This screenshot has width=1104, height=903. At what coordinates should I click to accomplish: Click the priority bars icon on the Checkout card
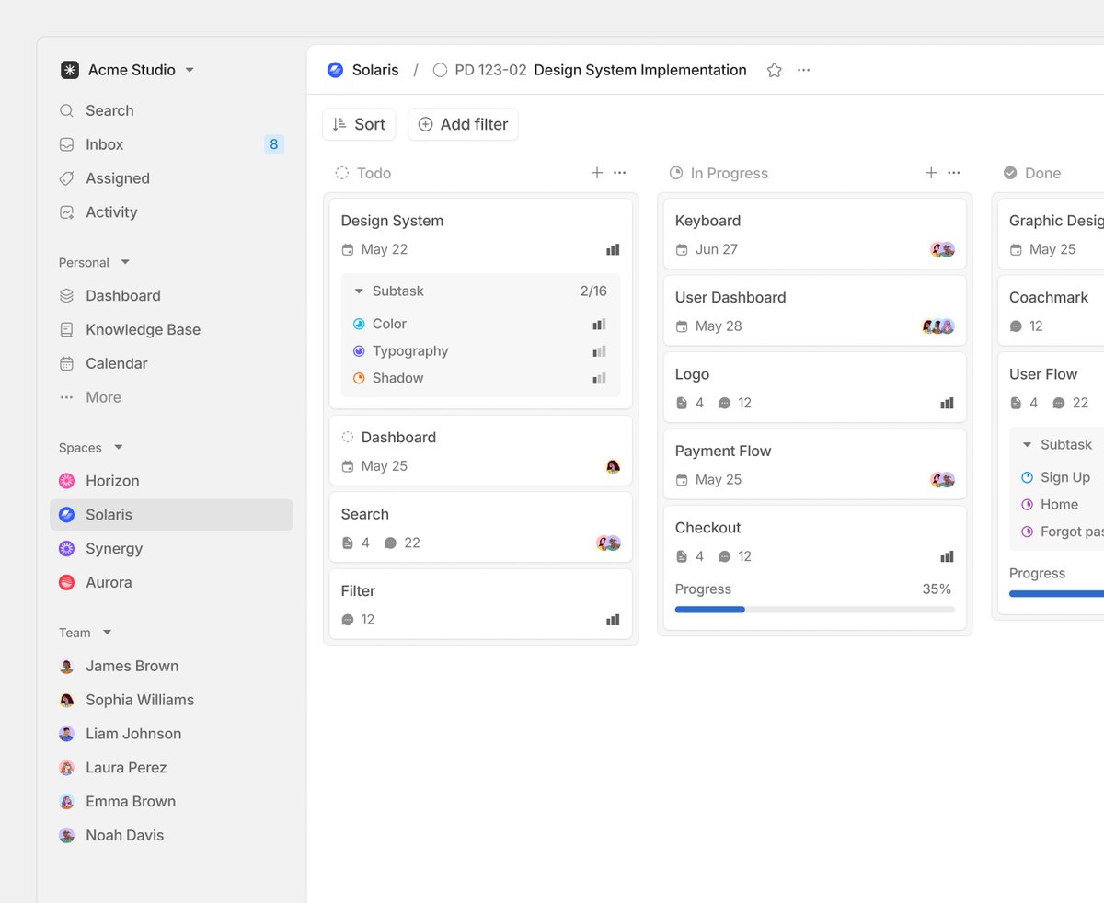click(x=947, y=556)
